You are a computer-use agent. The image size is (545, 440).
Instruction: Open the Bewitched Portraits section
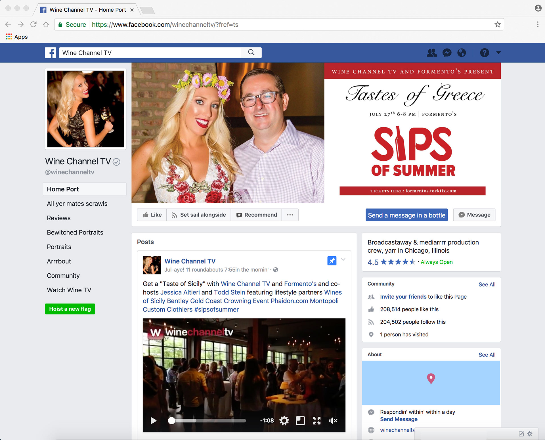coord(75,232)
